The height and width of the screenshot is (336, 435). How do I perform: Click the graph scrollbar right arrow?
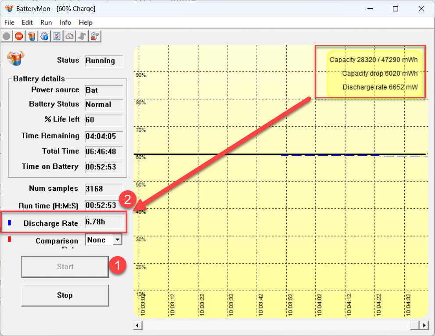[x=424, y=325]
